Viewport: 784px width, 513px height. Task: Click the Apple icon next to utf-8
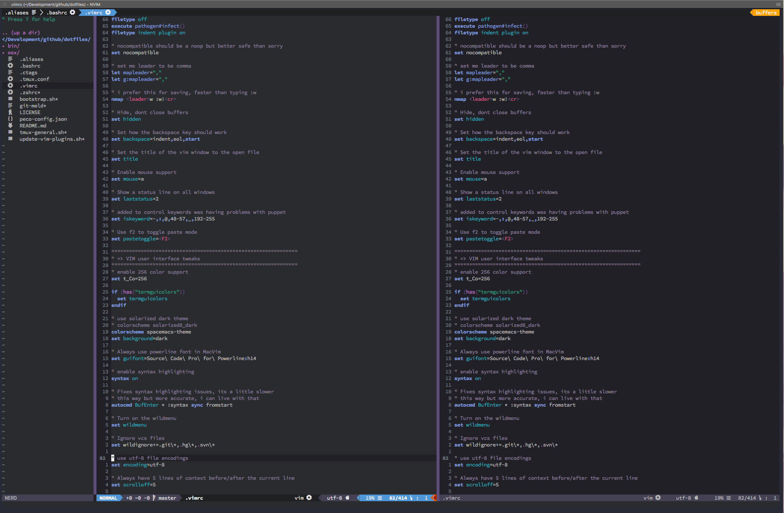pos(347,498)
